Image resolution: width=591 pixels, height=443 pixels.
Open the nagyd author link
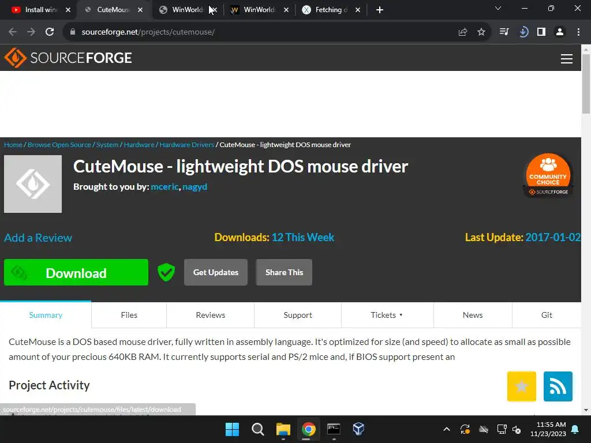[194, 187]
